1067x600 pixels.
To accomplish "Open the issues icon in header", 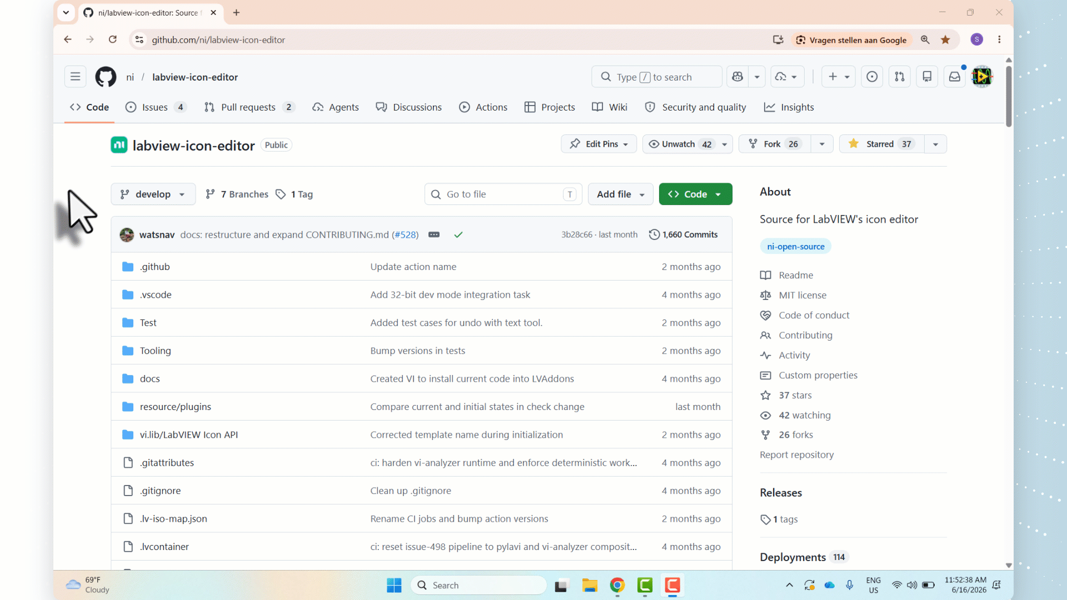I will click(x=872, y=77).
